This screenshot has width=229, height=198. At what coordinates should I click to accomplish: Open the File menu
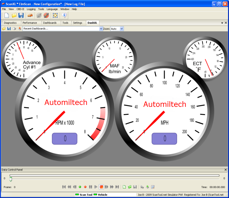pyautogui.click(x=4, y=9)
